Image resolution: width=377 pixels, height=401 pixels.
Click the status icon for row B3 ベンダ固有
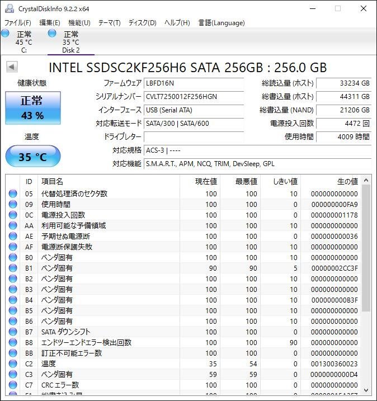[x=13, y=289]
